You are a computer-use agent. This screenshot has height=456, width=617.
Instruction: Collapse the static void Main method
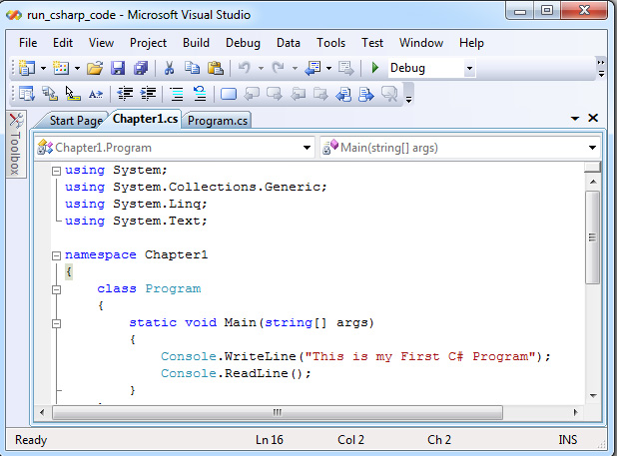[x=56, y=324]
